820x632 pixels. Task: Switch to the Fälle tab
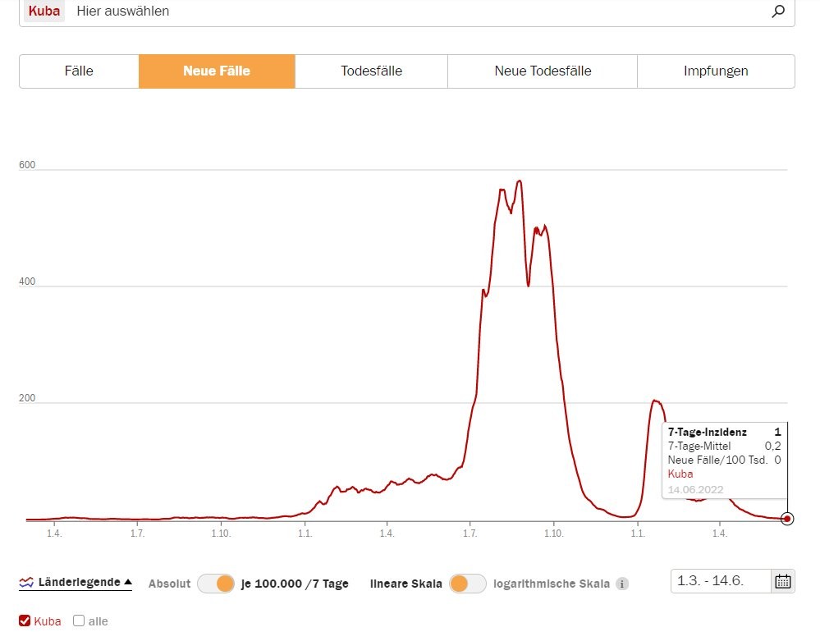[x=79, y=71]
